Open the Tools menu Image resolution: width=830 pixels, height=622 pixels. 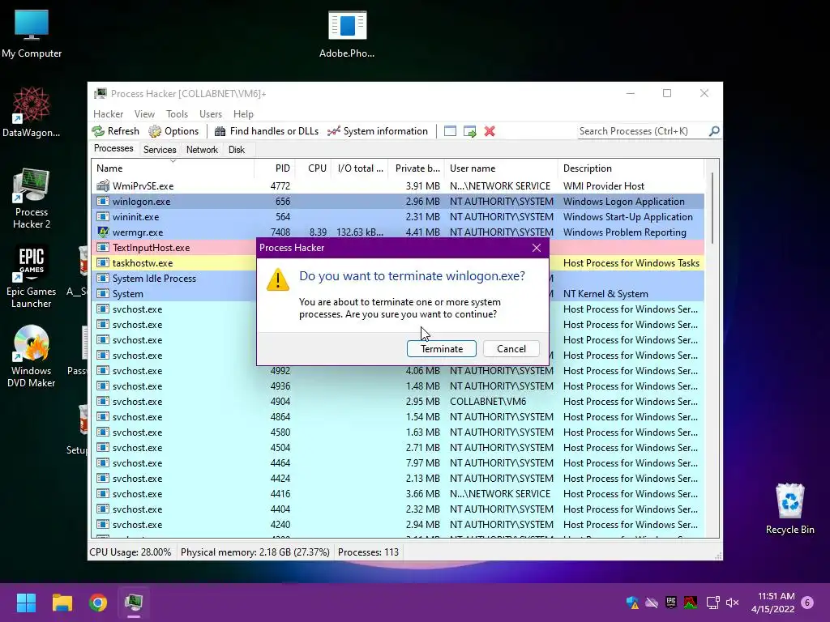point(177,114)
